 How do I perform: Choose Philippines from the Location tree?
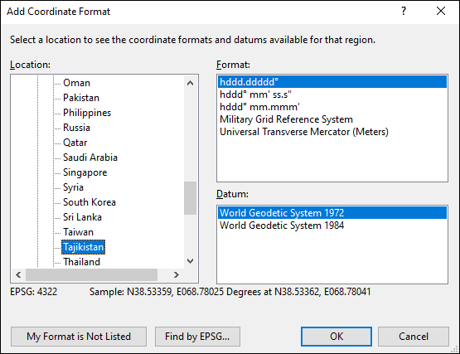click(x=87, y=113)
